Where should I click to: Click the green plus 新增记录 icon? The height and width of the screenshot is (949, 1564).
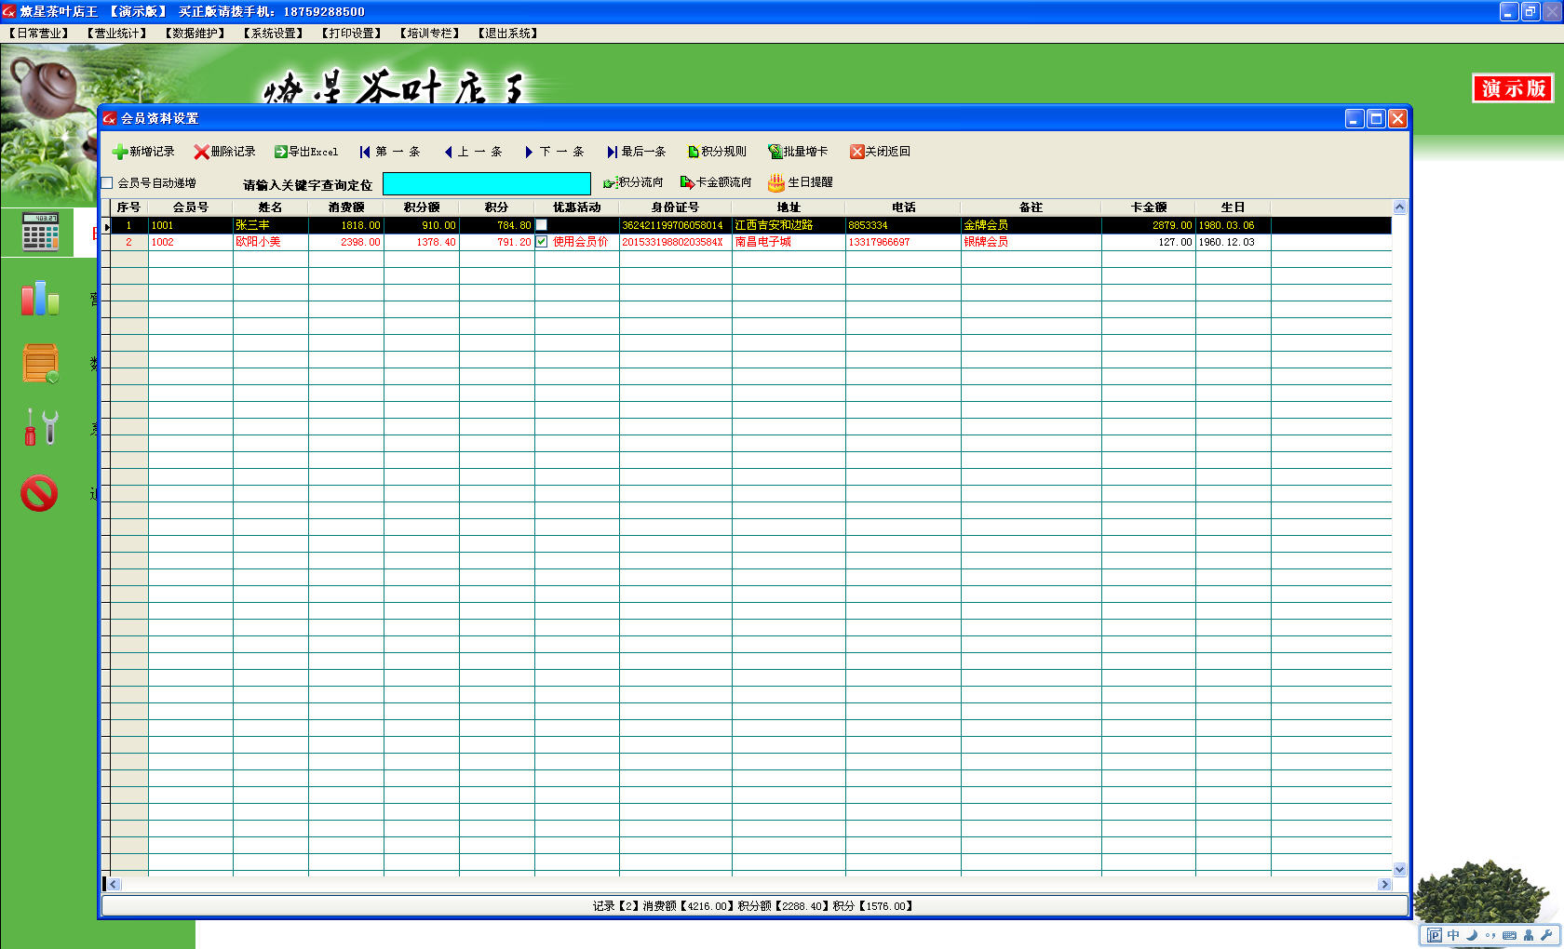coord(120,152)
